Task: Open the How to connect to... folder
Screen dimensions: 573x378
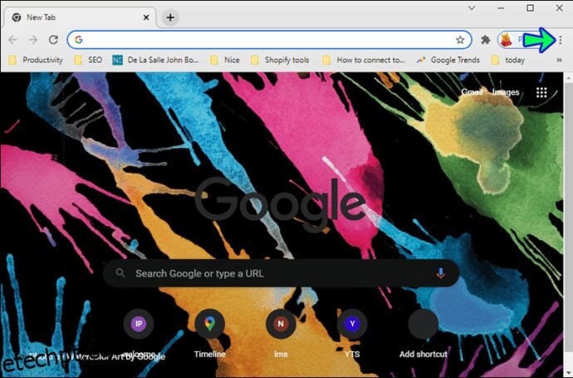Action: (364, 60)
